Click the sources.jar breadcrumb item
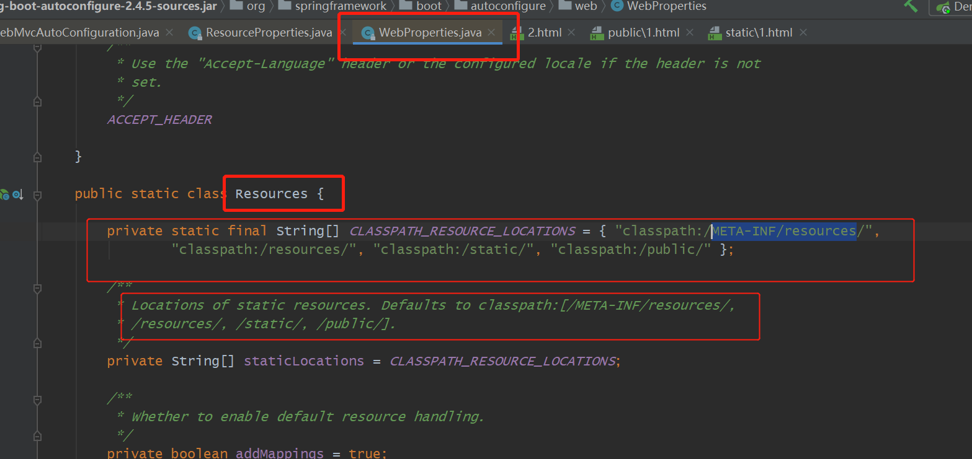Screen dimensions: 972x459 [109, 6]
